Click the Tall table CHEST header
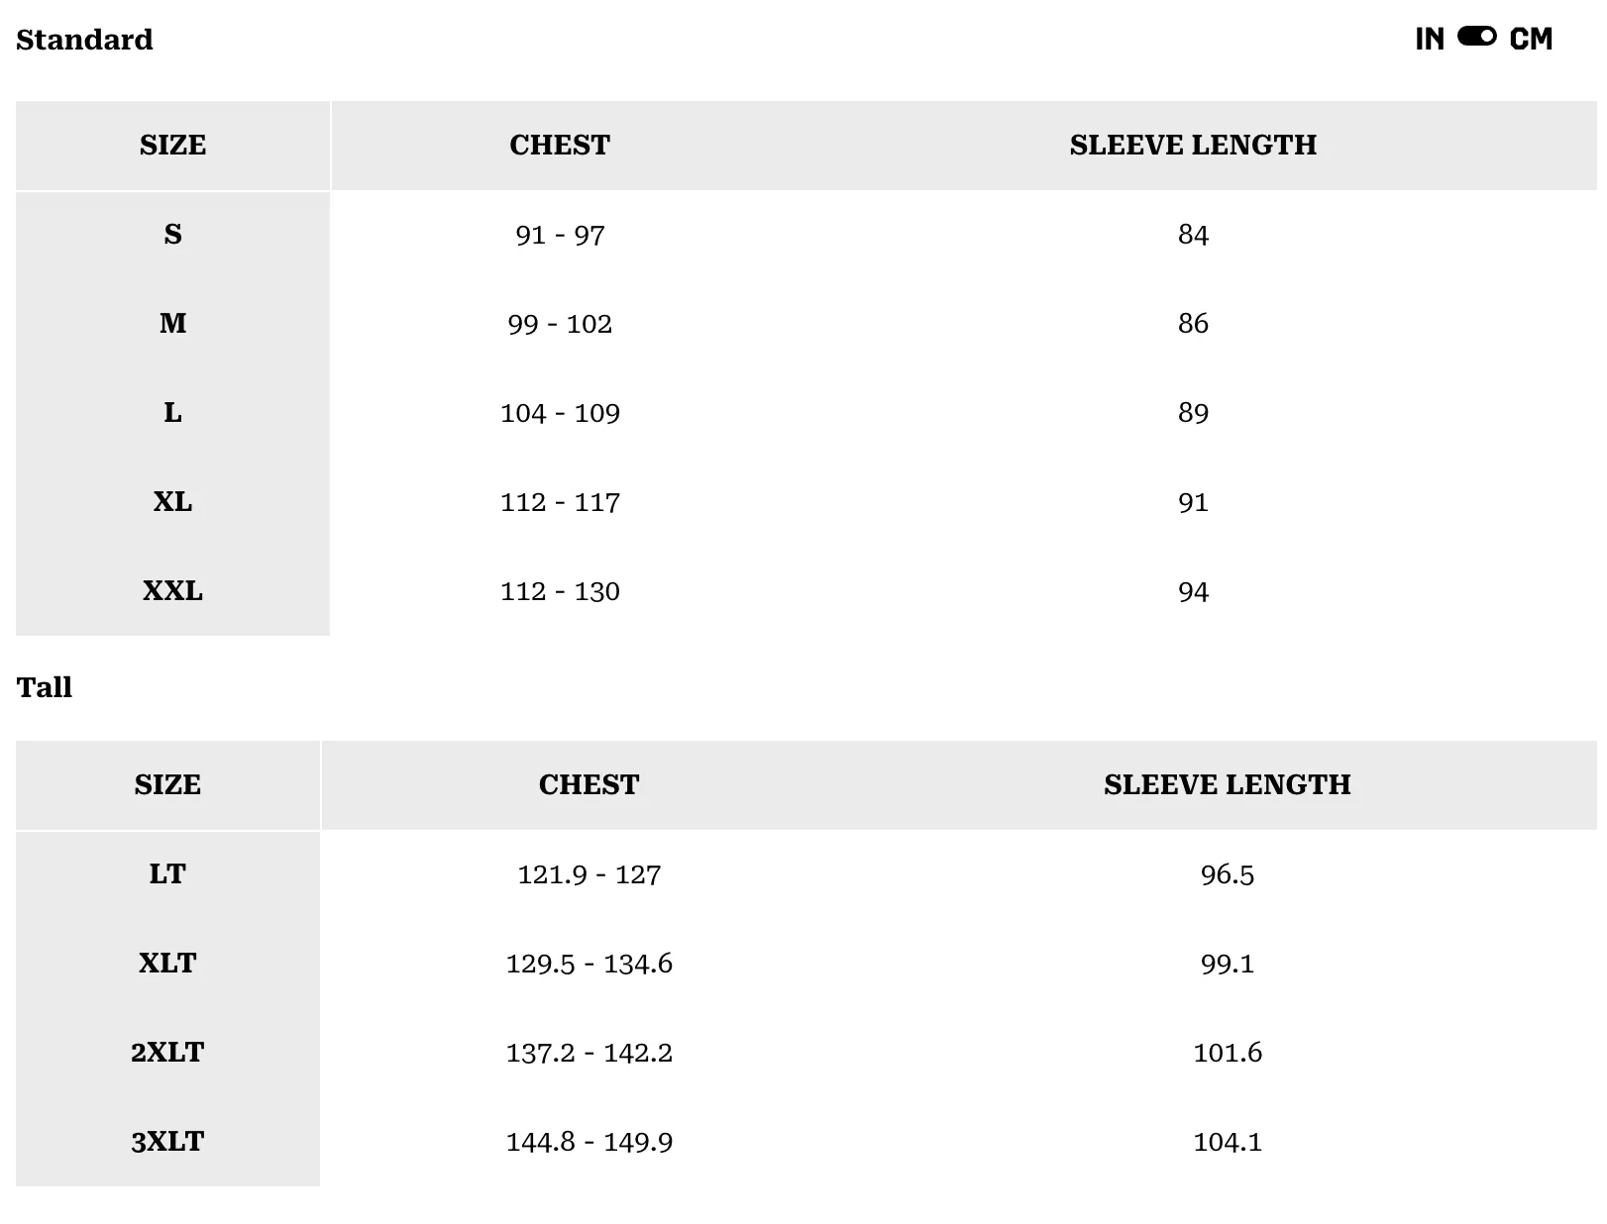This screenshot has width=1607, height=1224. point(589,784)
